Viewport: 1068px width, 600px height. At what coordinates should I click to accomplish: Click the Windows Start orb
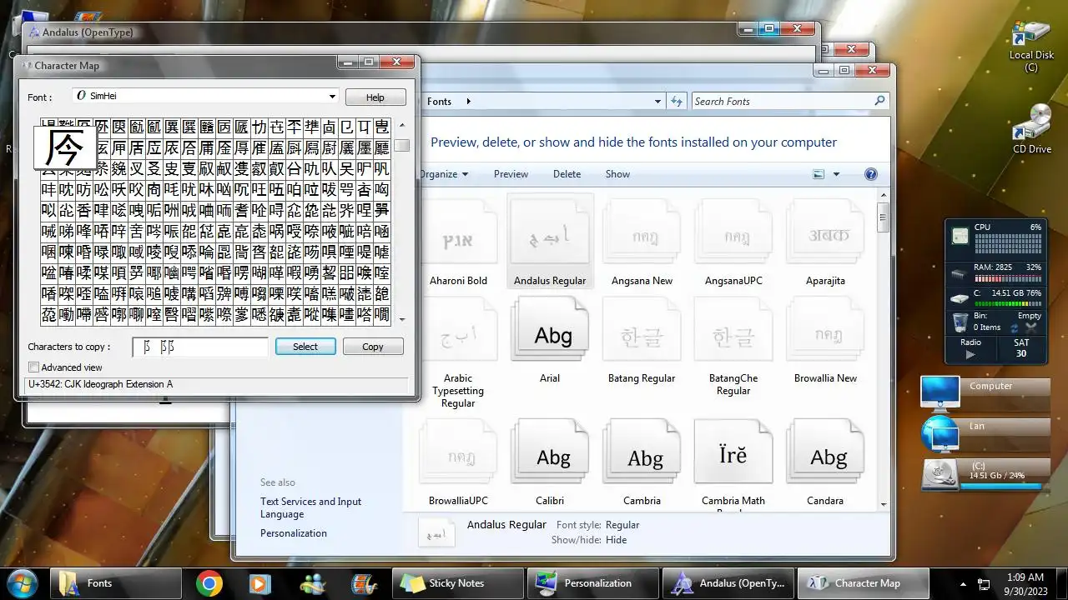coord(23,582)
